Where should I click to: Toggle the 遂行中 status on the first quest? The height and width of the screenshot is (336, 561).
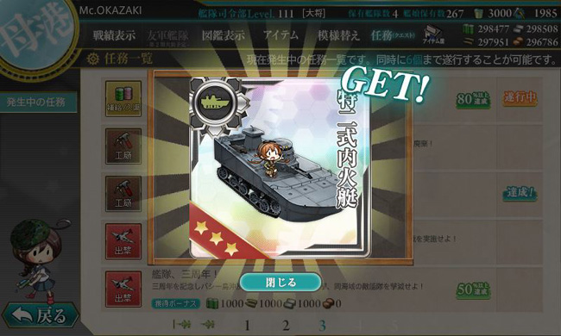(x=520, y=97)
